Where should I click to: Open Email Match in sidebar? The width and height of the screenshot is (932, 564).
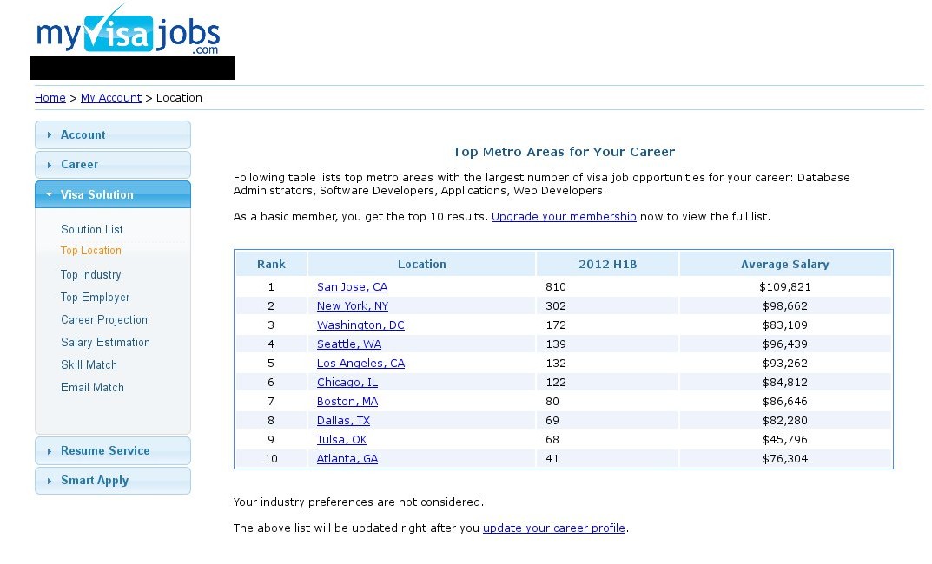click(92, 388)
